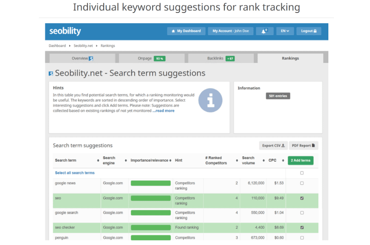
Task: Click the seobility logo
Action: 65,31
